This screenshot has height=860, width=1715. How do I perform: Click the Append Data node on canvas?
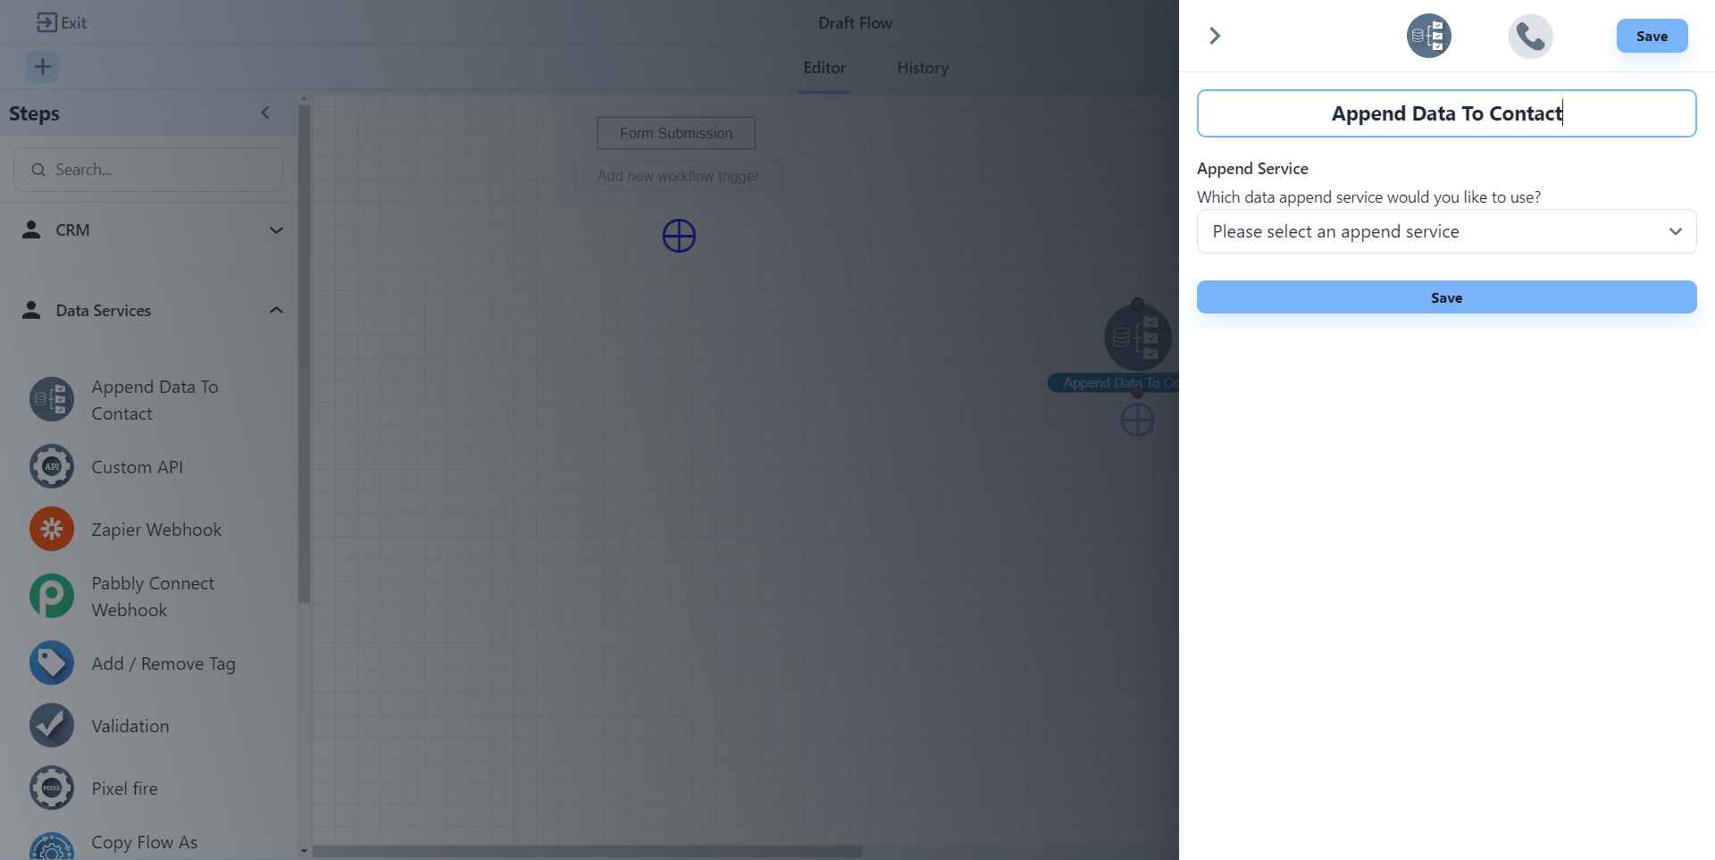[x=1137, y=338]
